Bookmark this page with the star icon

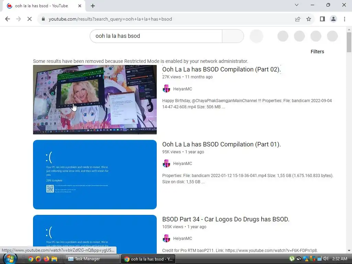[309, 19]
